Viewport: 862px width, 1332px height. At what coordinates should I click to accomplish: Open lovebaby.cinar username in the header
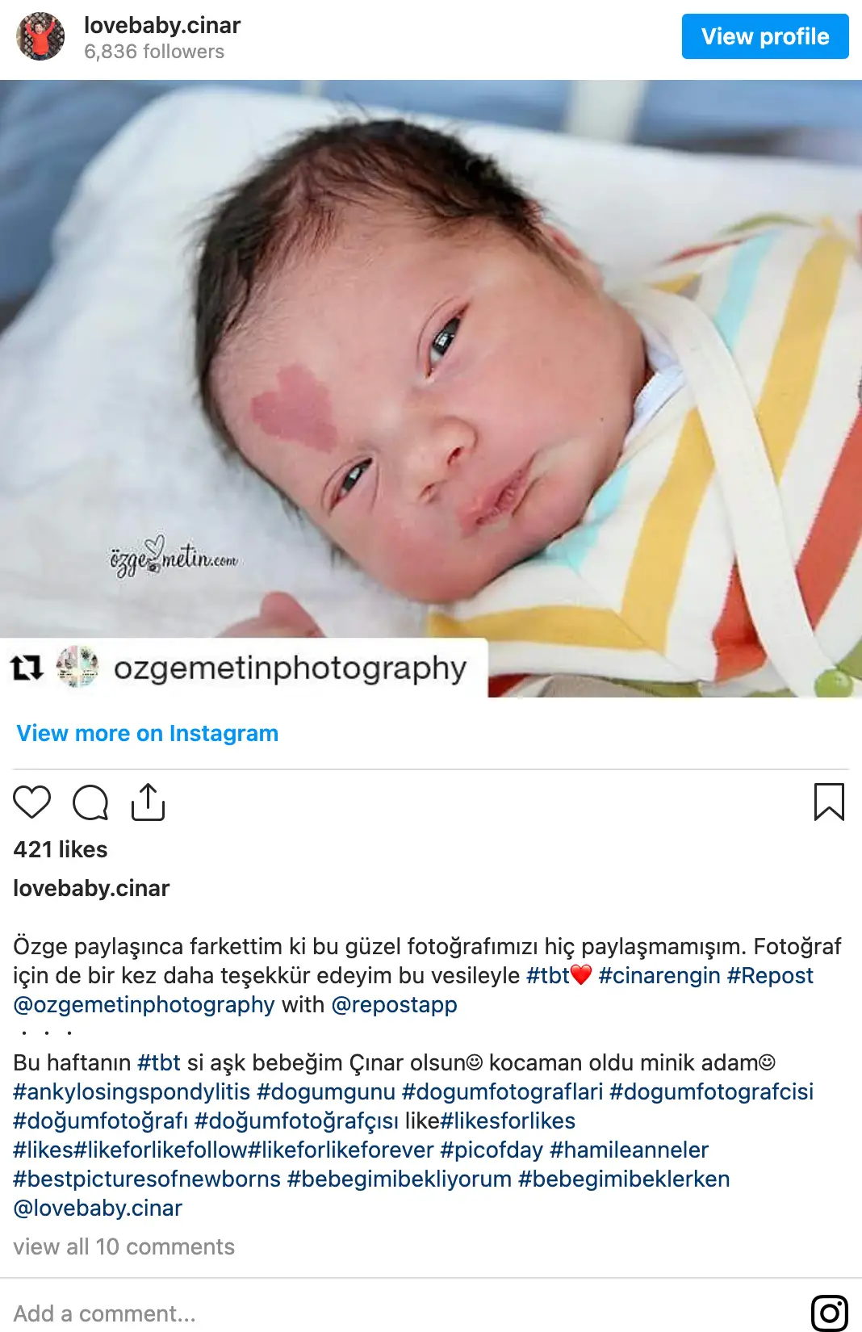click(x=162, y=25)
